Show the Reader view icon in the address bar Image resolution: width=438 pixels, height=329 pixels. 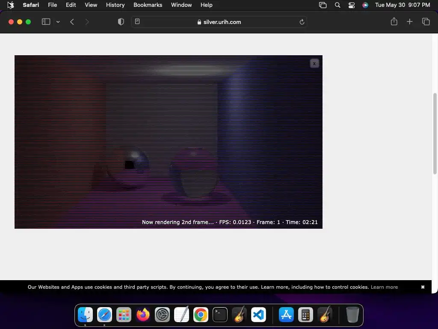137,21
